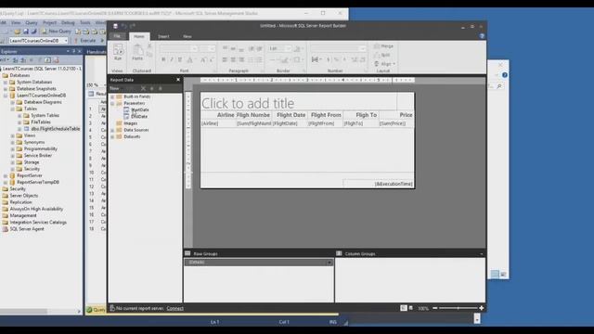Select the Images folder in Report Data
The height and width of the screenshot is (334, 594).
(127, 123)
